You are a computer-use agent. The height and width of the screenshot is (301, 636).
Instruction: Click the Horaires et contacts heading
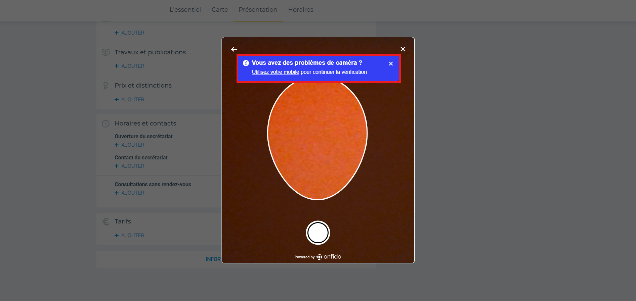pos(145,123)
